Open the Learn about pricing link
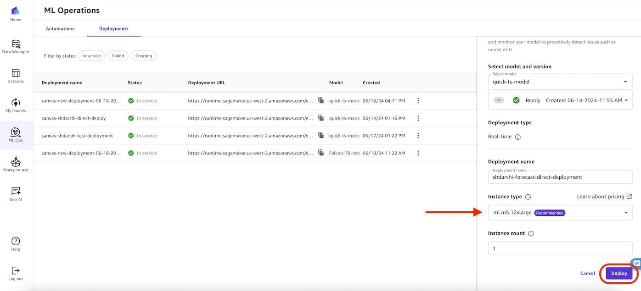 (x=602, y=196)
